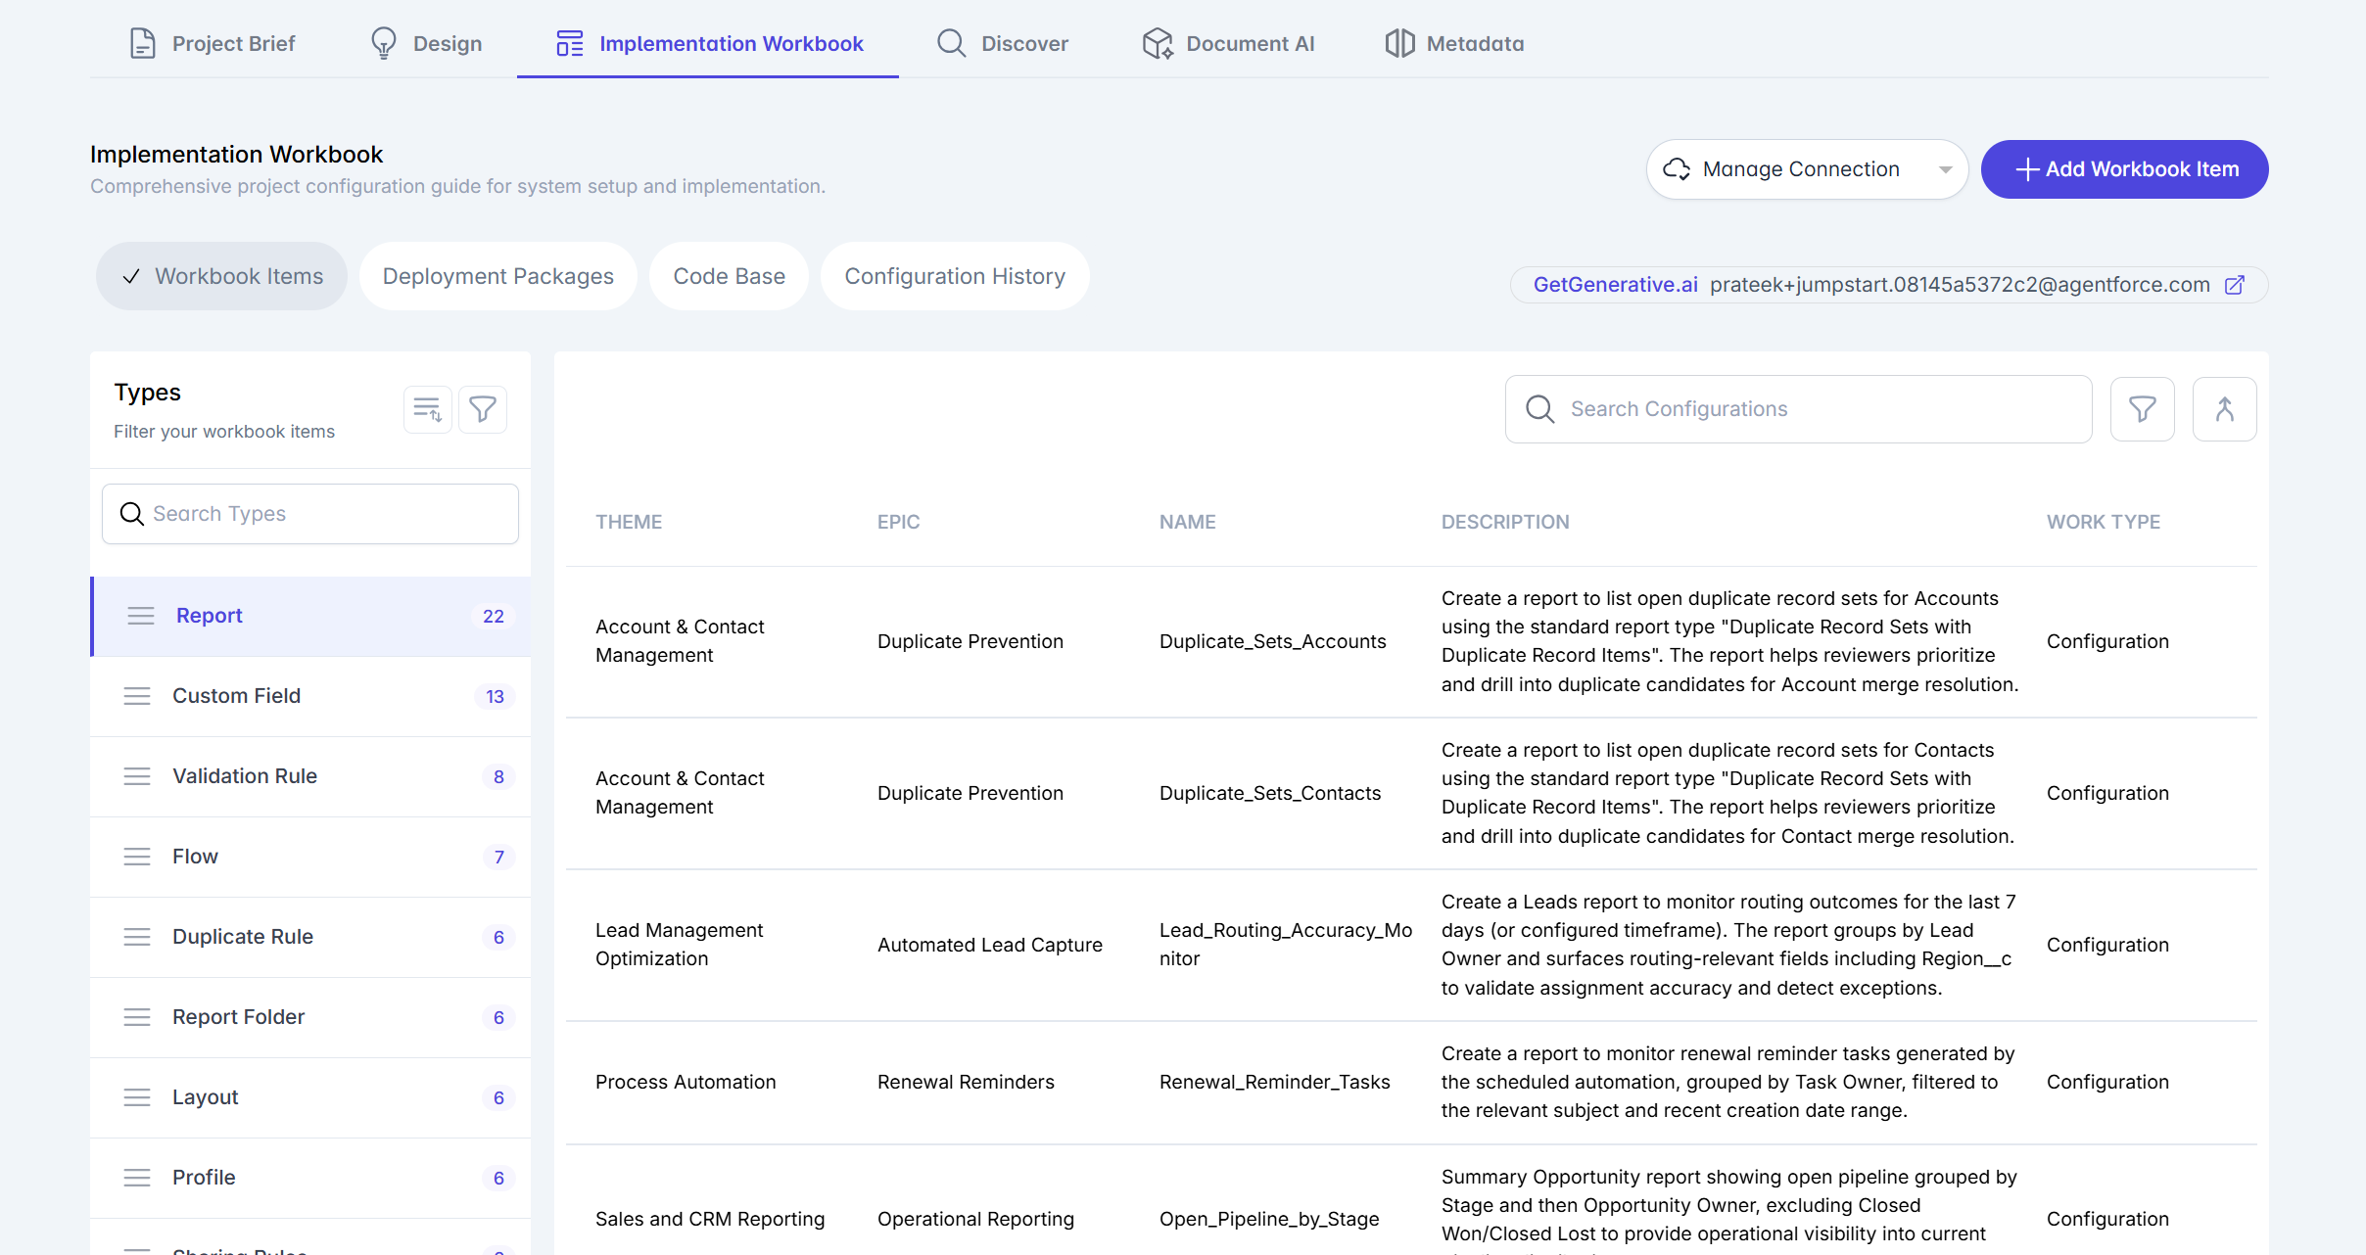Switch to Configuration History view
Image resolution: width=2366 pixels, height=1255 pixels.
(955, 276)
